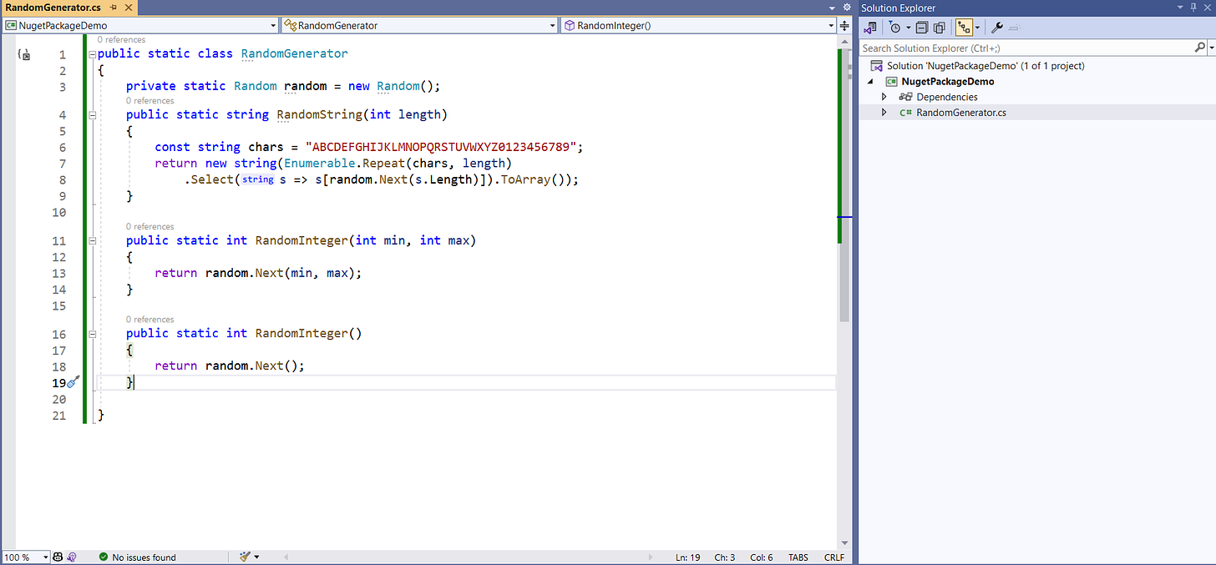Expand the Dependencies node
This screenshot has height=565, width=1216.
[884, 97]
